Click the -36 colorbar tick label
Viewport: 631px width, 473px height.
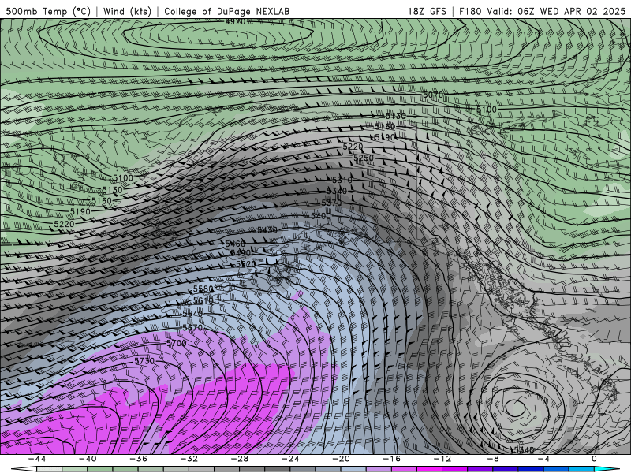[x=138, y=459]
